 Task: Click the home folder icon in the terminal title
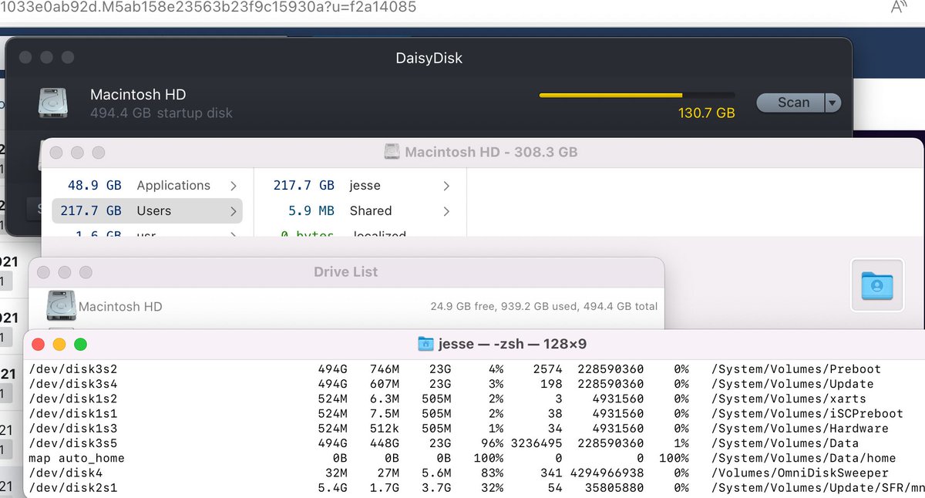(x=425, y=344)
